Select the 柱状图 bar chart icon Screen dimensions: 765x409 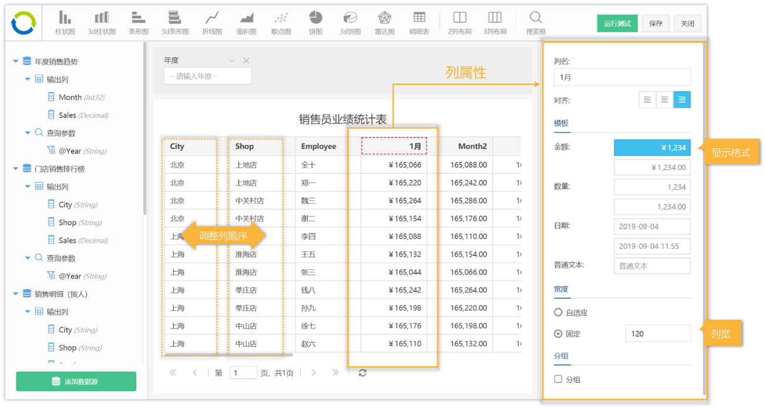[65, 23]
